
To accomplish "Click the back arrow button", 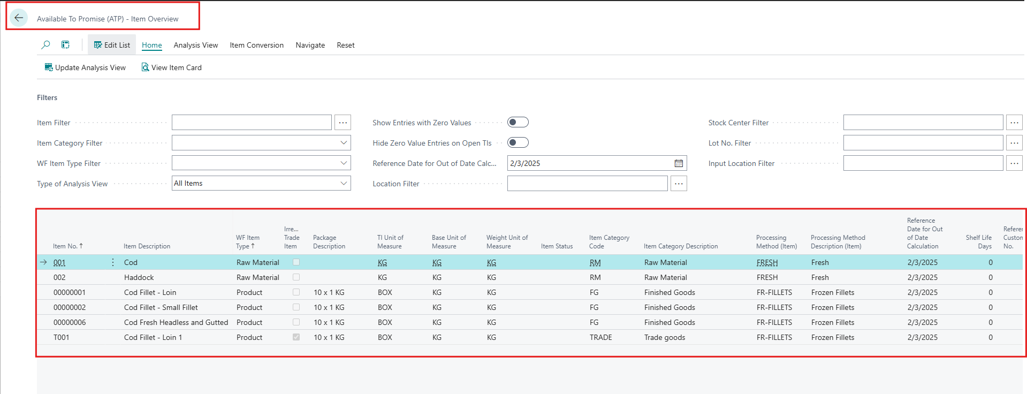I will 19,18.
